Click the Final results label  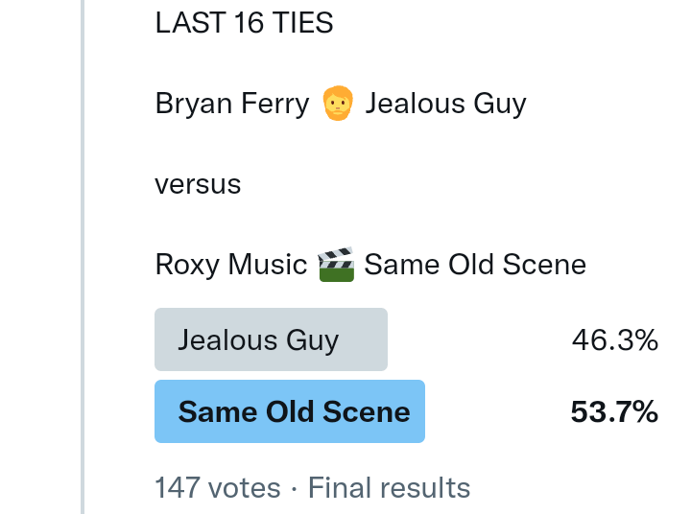389,488
